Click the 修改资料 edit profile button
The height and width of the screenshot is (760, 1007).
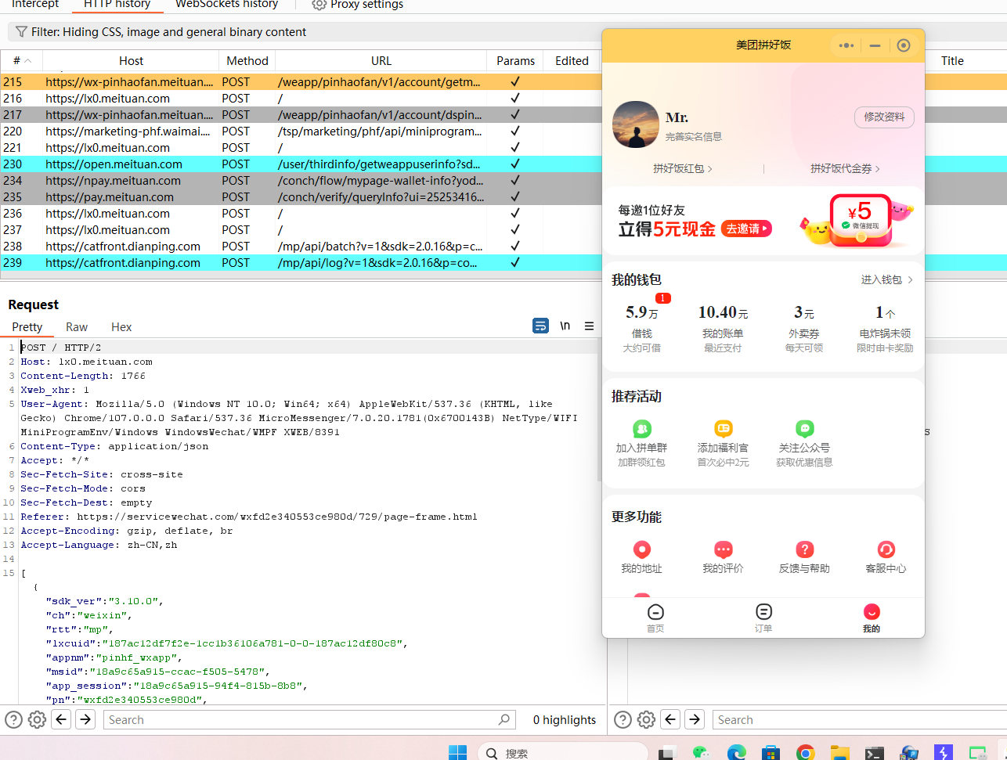(884, 117)
